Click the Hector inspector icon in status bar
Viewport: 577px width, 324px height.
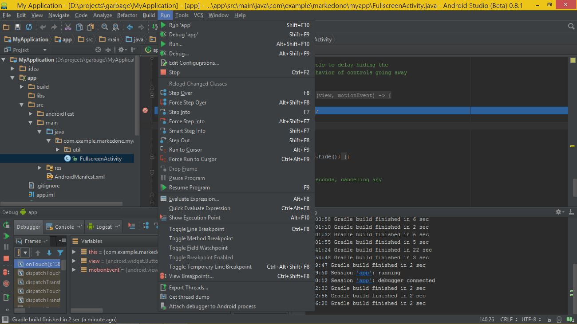558,319
